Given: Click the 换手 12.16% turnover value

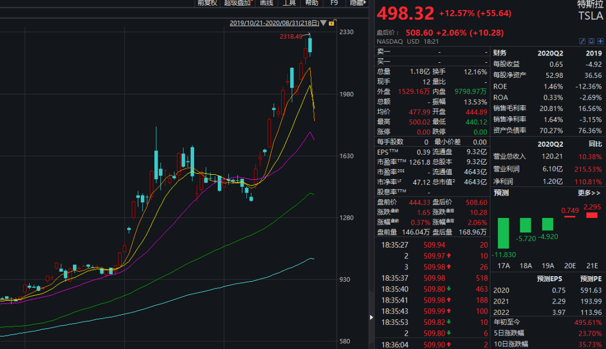Looking at the screenshot, I should pyautogui.click(x=475, y=72).
